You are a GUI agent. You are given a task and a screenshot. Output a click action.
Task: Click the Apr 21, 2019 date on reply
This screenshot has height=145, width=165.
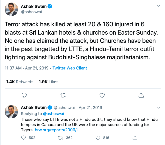[90, 108]
